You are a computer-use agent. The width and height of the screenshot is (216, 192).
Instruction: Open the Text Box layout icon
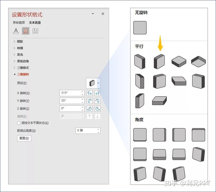pos(35,31)
